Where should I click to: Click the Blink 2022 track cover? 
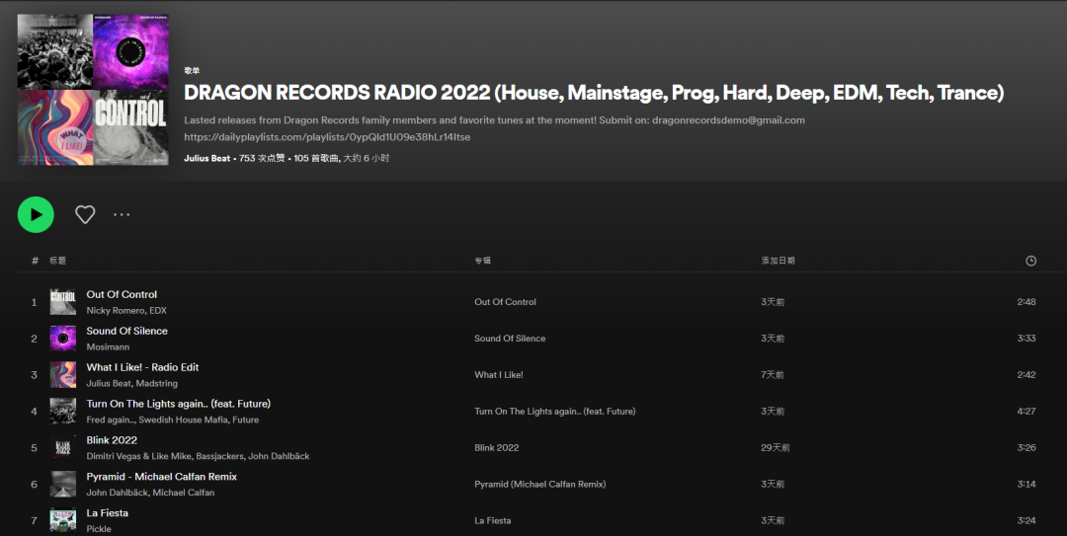(x=62, y=448)
